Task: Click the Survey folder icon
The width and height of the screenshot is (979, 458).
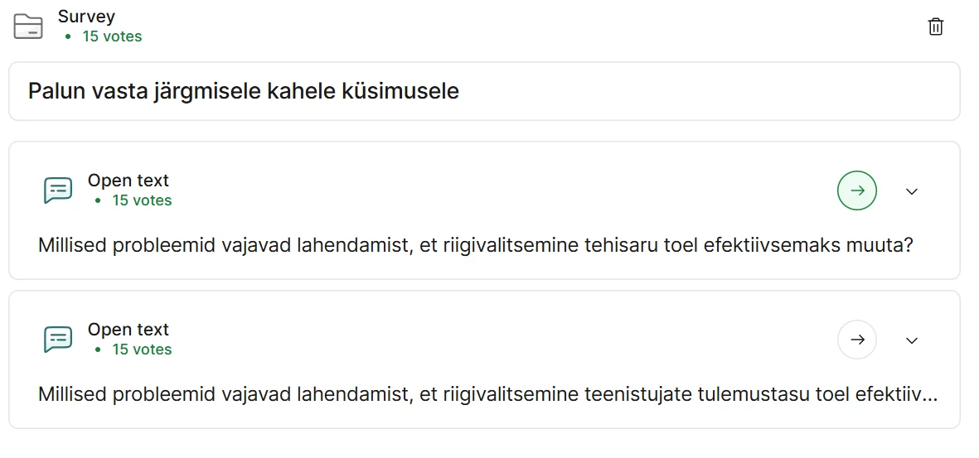Action: pyautogui.click(x=28, y=27)
